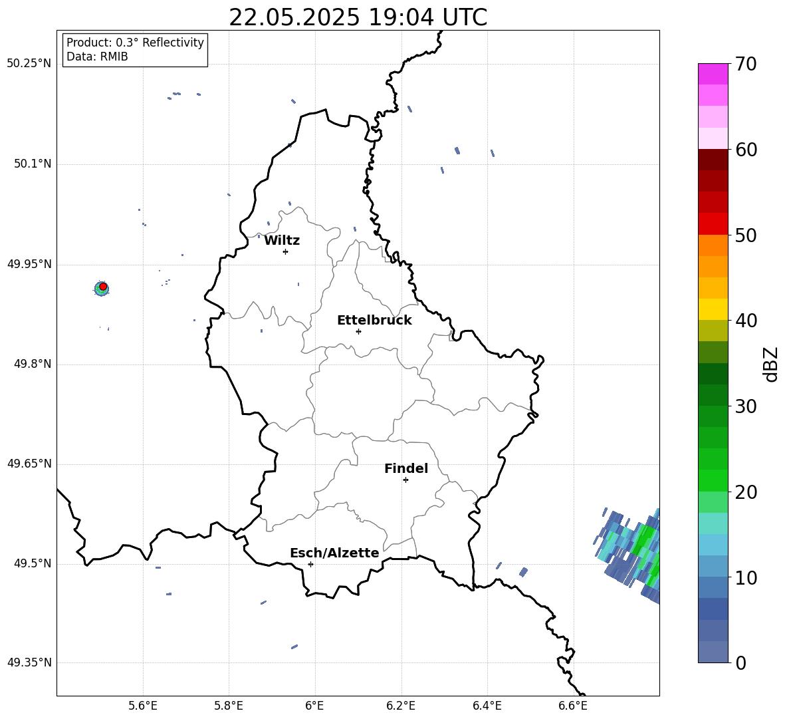The width and height of the screenshot is (787, 719).
Task: Click the Esch/Alzette station cross marker
Action: point(310,564)
